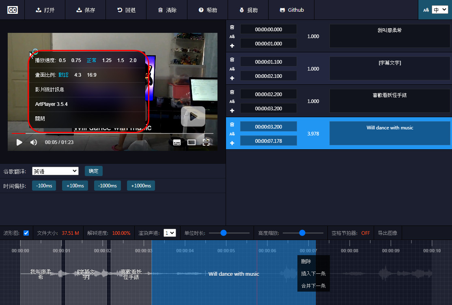Edit start time 00:00:01.100

pyautogui.click(x=268, y=62)
